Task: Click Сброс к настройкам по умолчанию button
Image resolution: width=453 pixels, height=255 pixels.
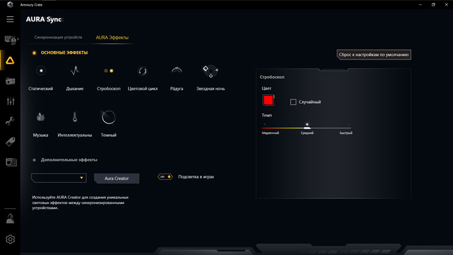Action: pyautogui.click(x=374, y=55)
